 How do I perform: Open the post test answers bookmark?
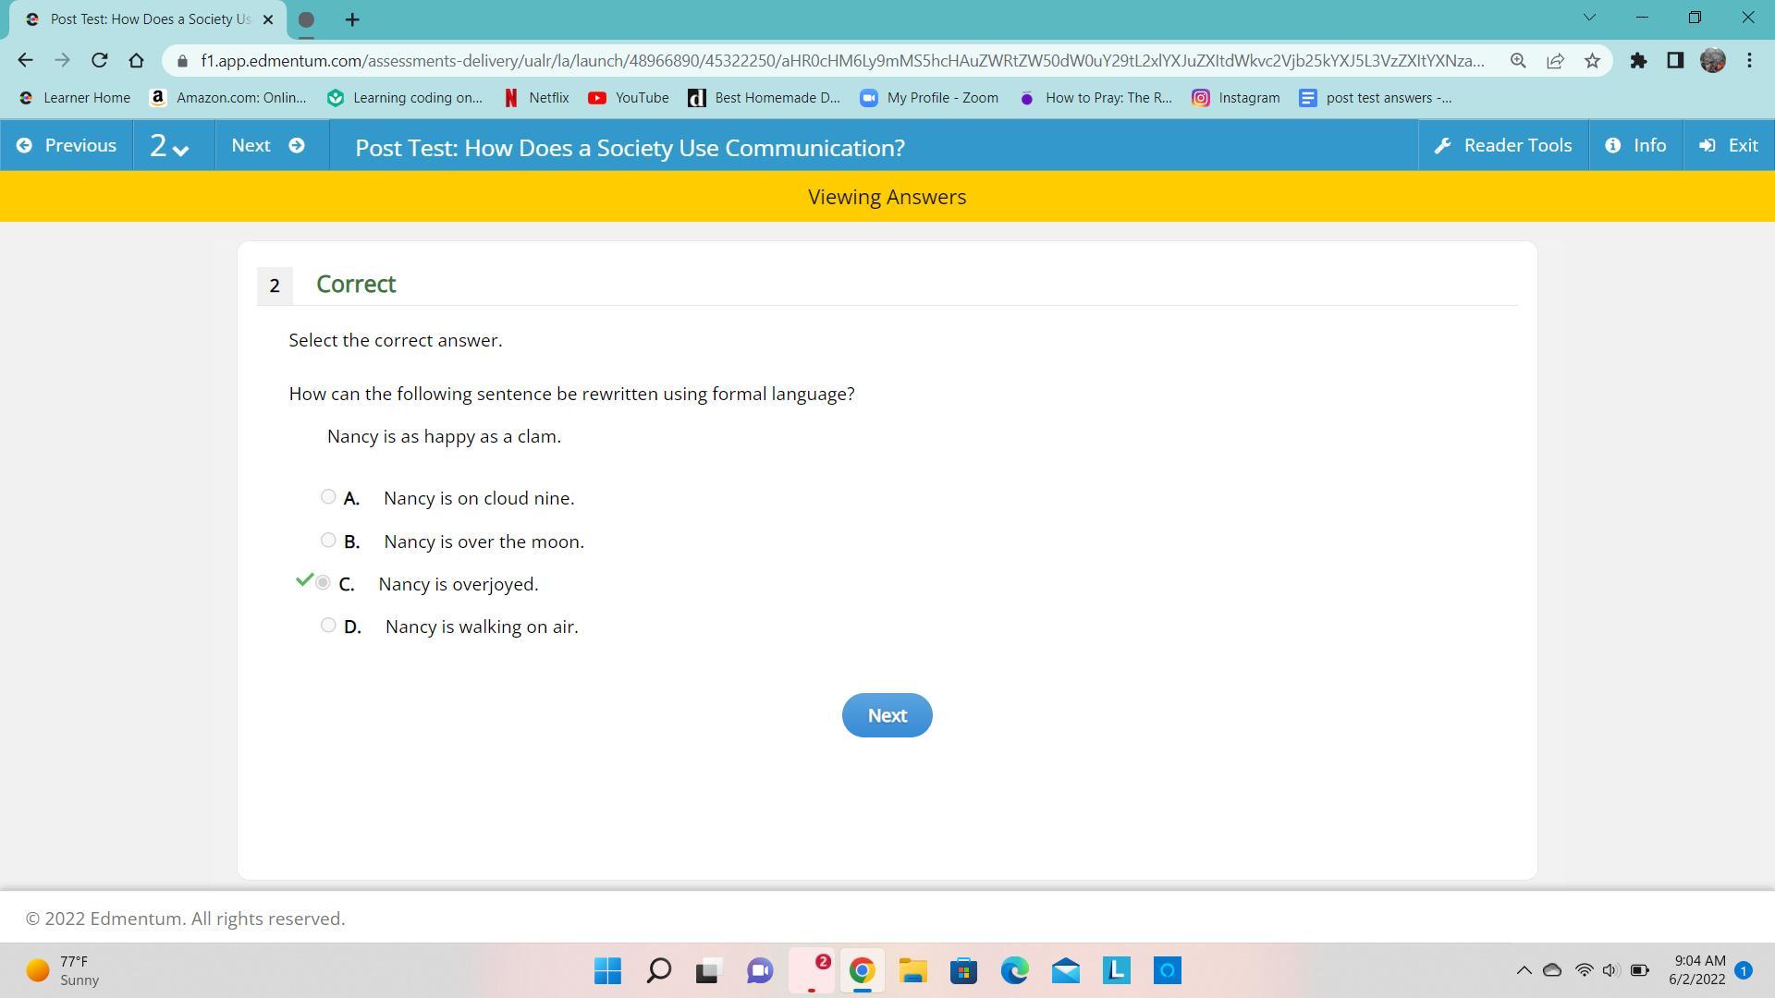[x=1376, y=98]
